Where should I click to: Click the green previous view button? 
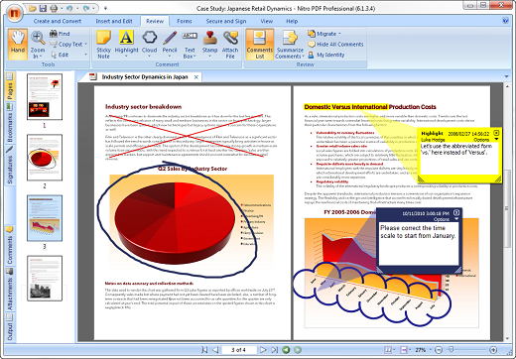point(286,350)
